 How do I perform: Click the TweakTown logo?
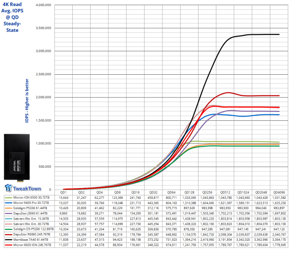tap(23, 188)
